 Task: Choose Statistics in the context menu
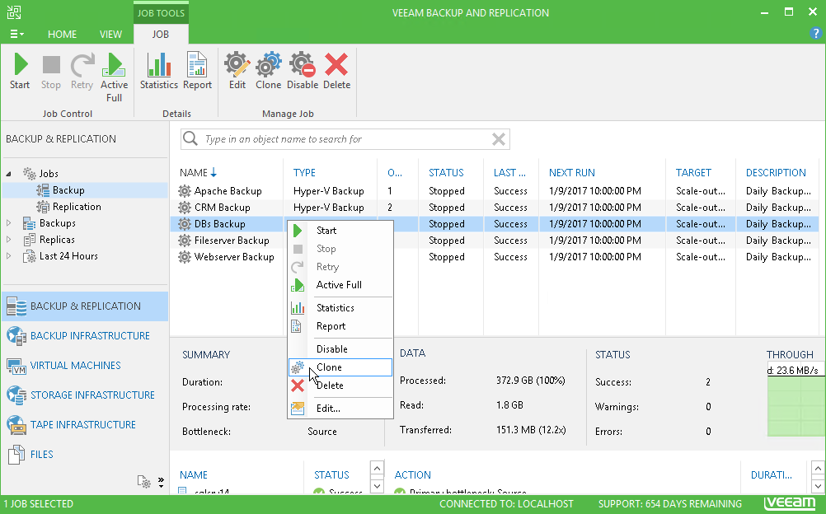point(340,308)
